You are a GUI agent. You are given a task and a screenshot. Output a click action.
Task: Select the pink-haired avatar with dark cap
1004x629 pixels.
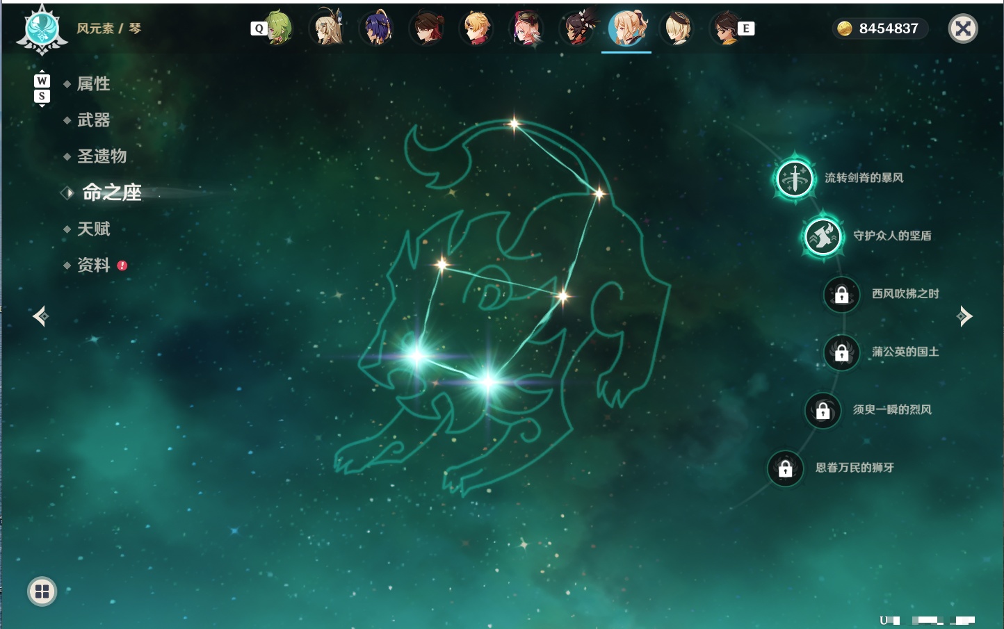tap(527, 28)
